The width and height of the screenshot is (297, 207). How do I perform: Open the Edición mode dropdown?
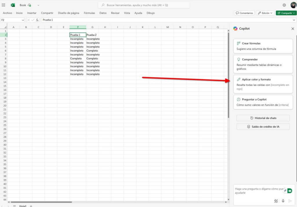265,13
